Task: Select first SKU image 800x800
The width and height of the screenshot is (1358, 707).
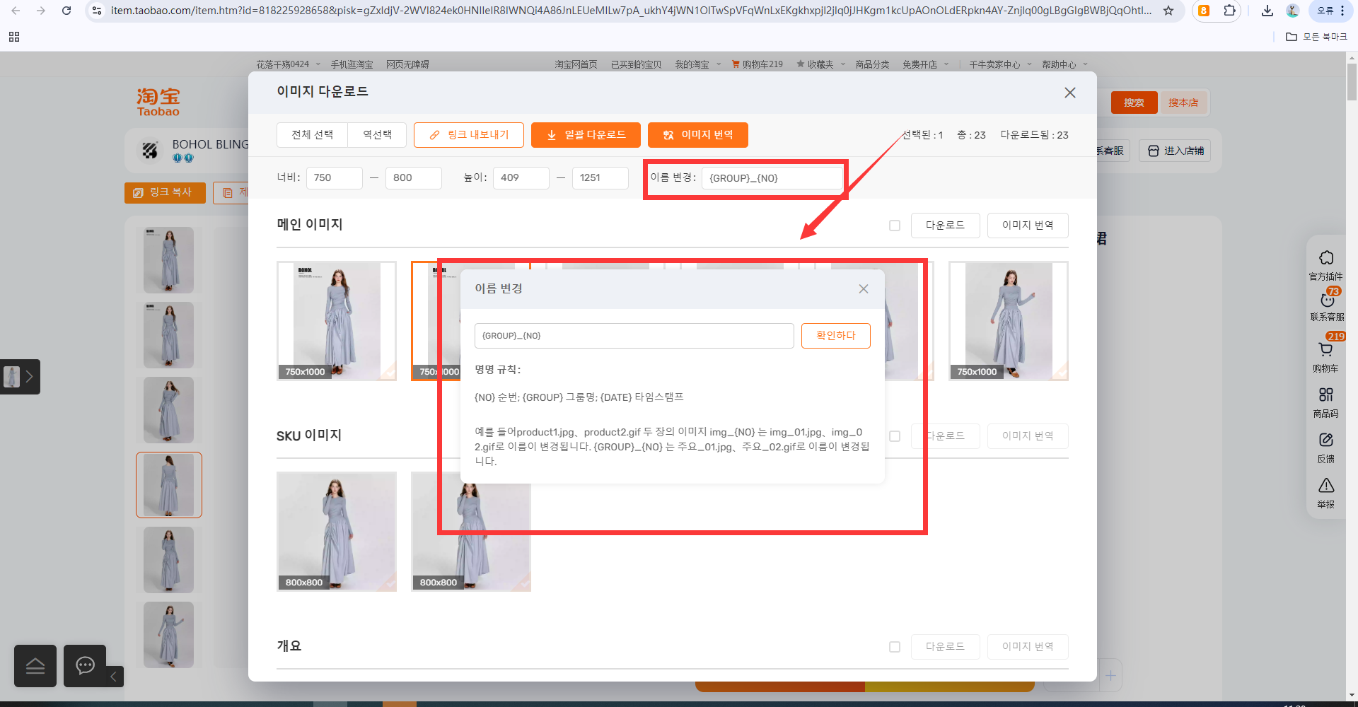Action: (x=337, y=532)
